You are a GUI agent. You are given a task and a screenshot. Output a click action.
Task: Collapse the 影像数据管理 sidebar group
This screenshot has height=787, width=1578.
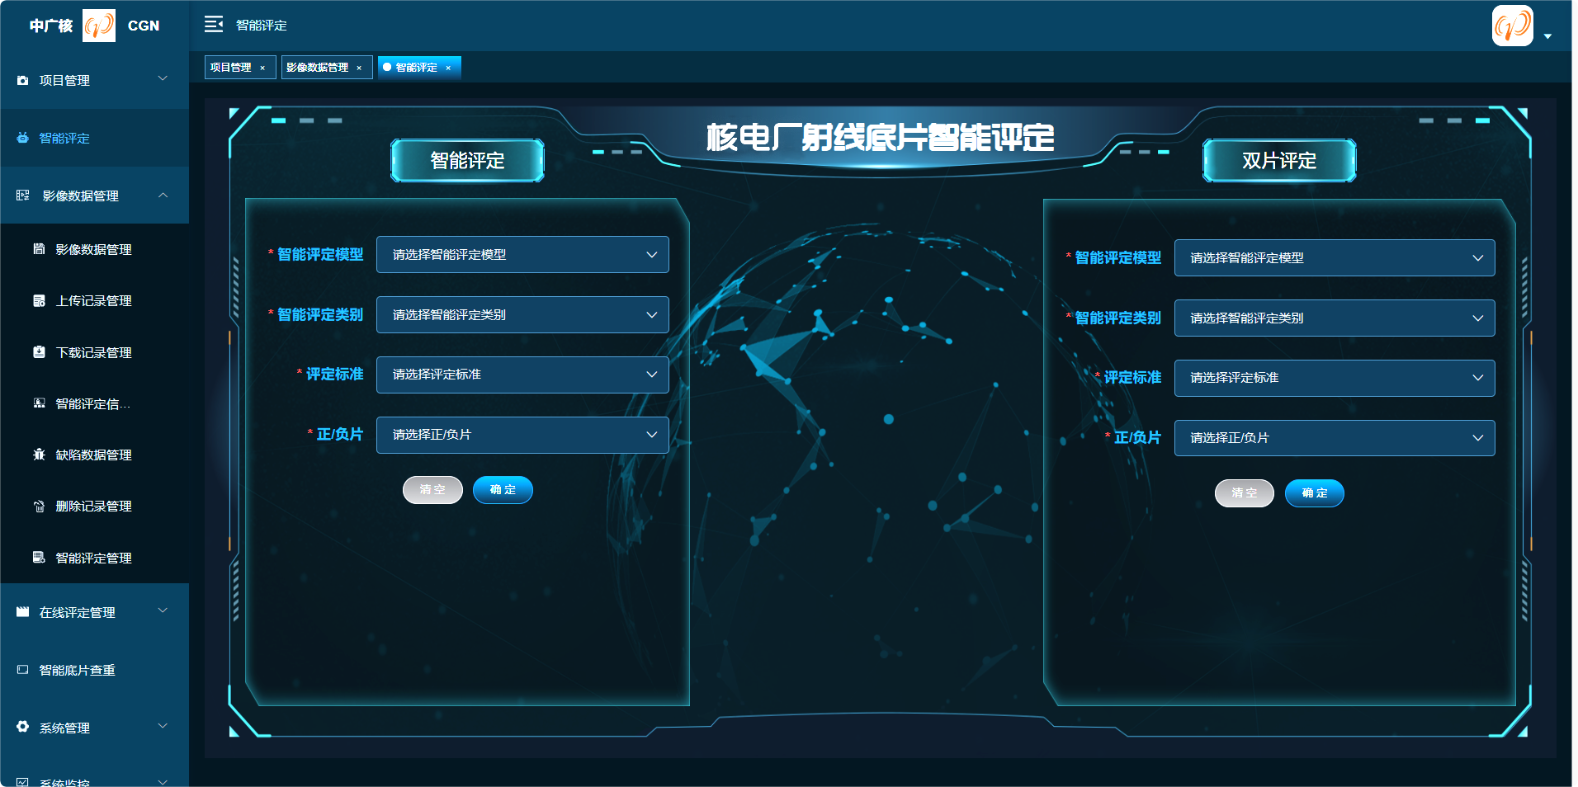coord(163,196)
